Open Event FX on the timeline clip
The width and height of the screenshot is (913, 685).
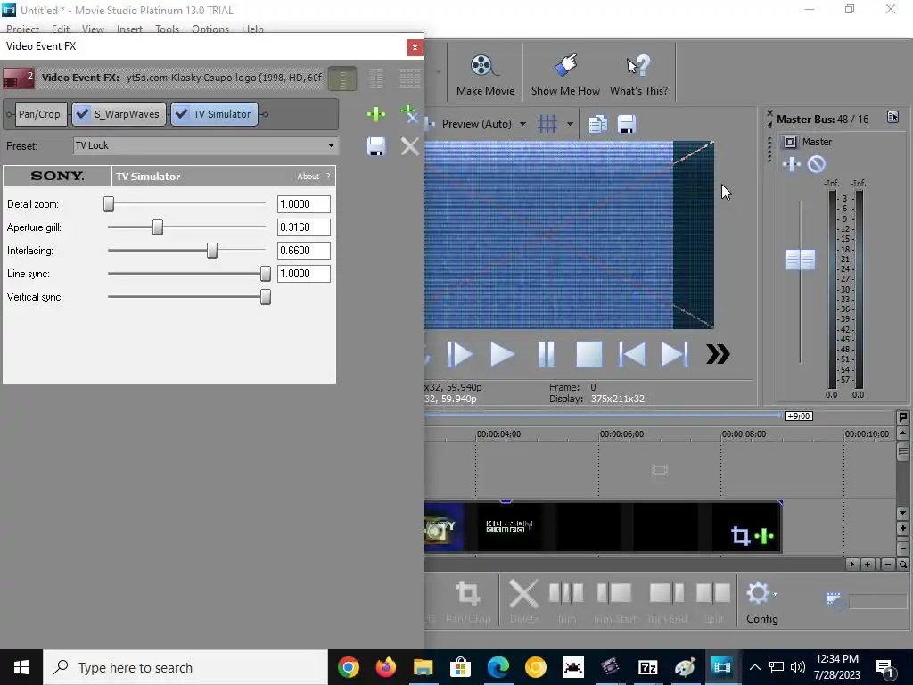point(764,535)
